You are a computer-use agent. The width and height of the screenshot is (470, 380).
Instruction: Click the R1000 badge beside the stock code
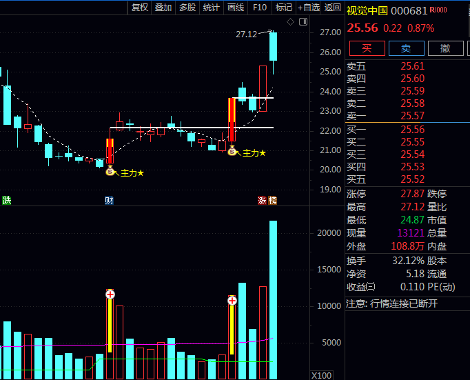coord(438,10)
